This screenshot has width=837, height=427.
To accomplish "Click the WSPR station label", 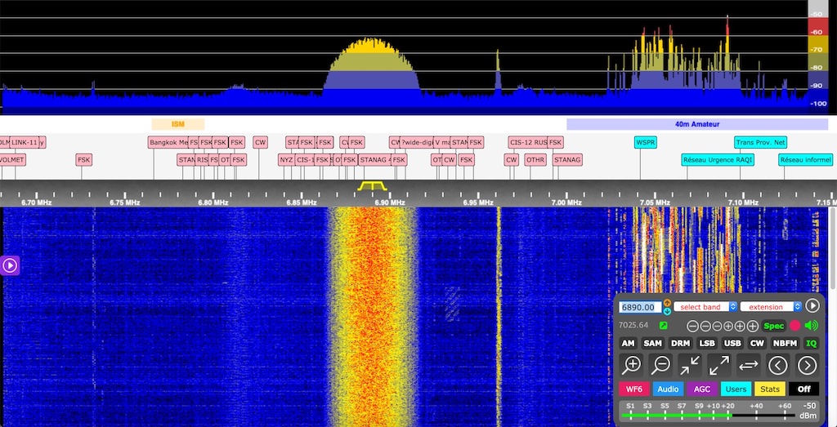I will coord(645,142).
